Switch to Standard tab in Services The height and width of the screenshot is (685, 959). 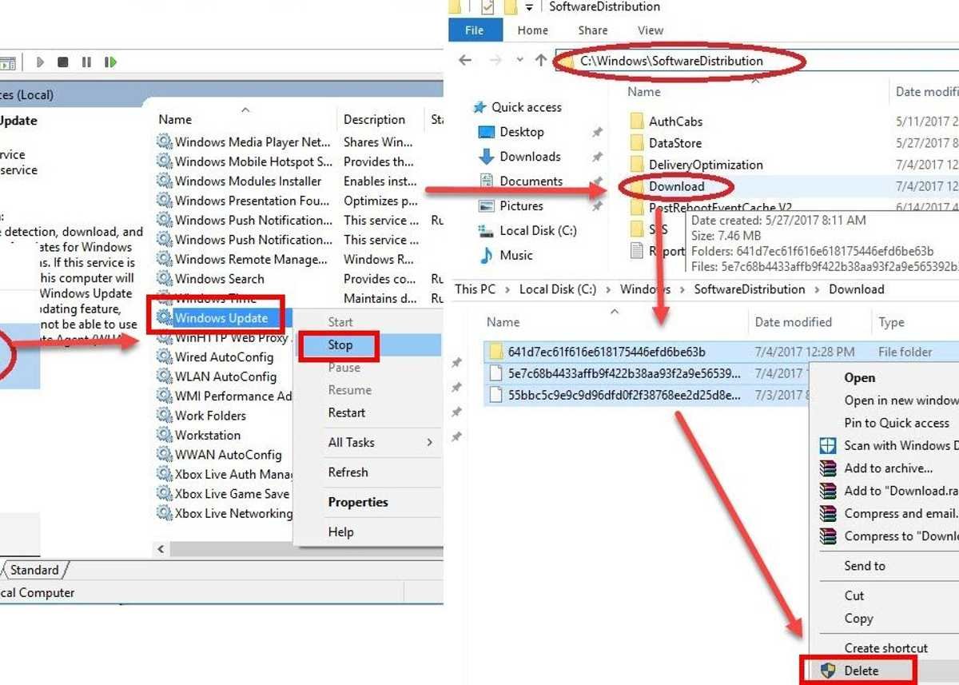tap(34, 570)
